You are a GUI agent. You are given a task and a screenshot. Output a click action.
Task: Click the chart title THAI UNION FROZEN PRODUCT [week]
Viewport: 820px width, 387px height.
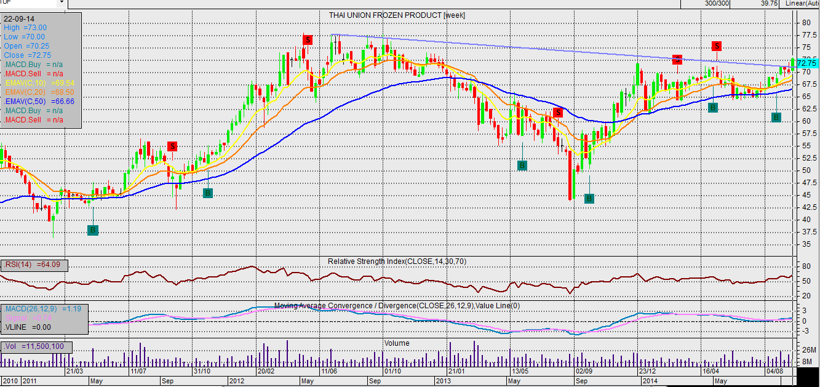click(x=397, y=15)
